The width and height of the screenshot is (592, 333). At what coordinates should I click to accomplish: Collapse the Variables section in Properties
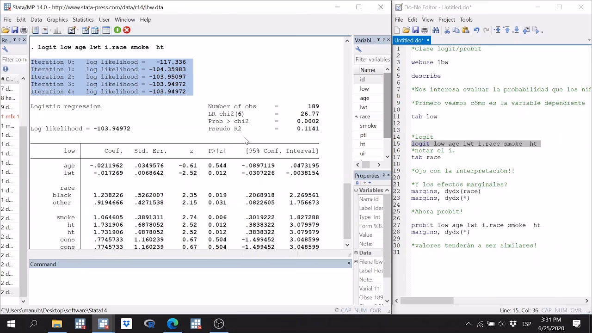point(356,190)
